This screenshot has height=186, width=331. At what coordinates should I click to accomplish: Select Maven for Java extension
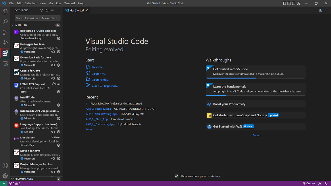coord(37,155)
